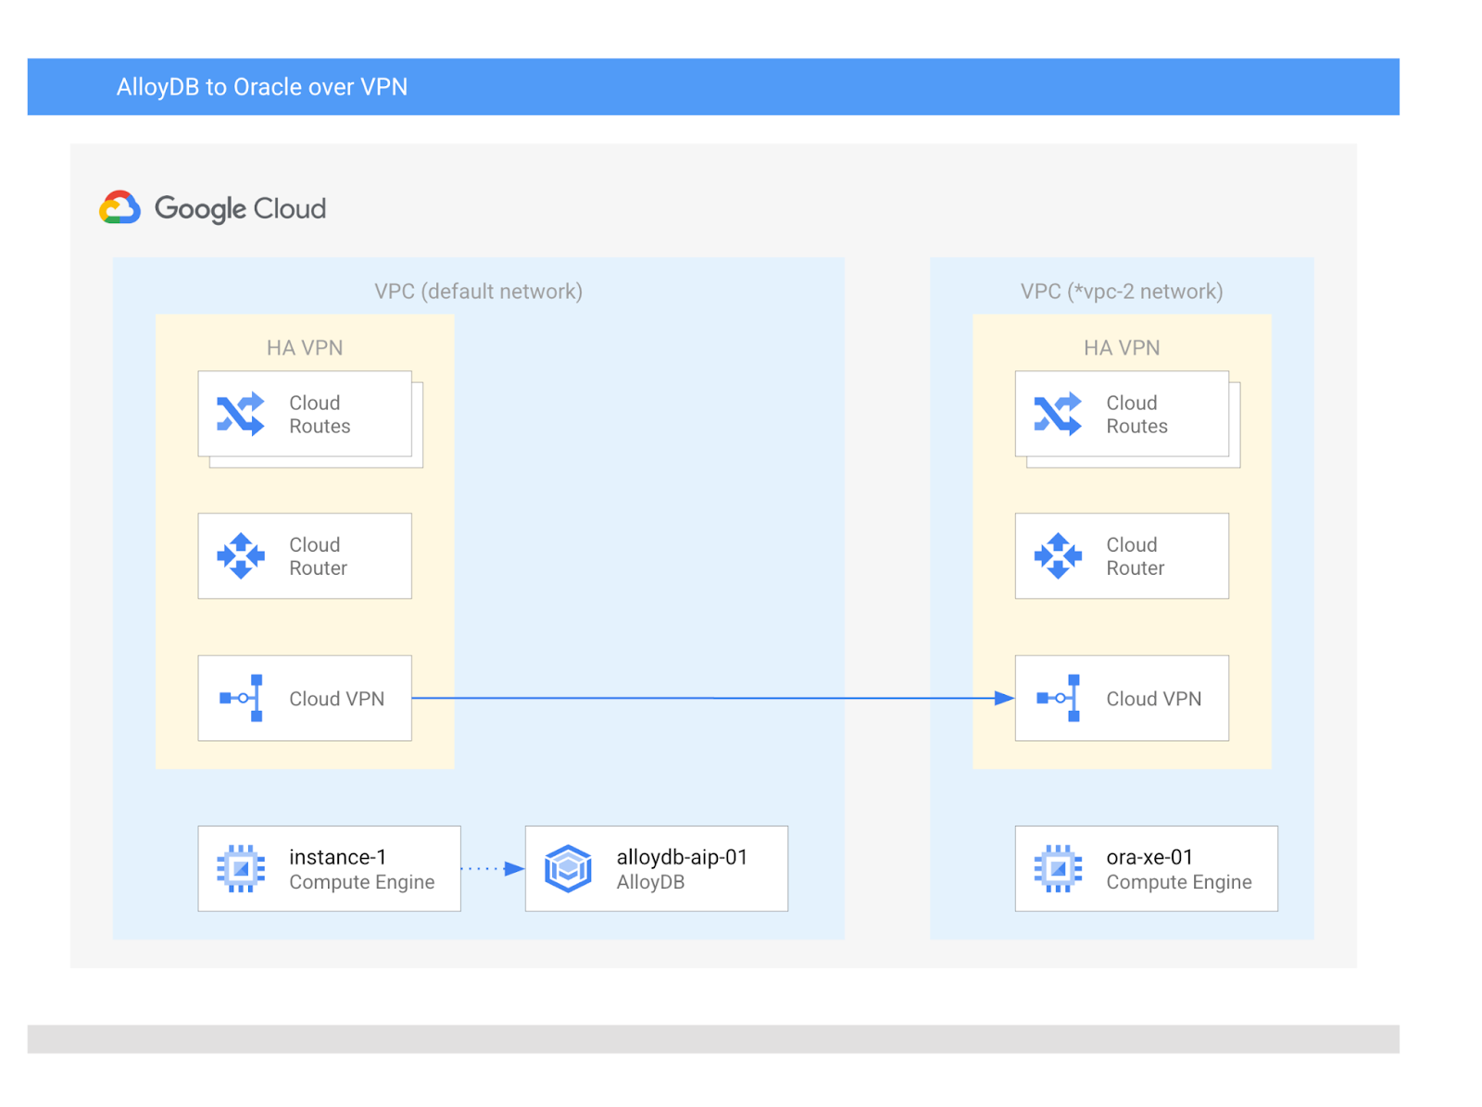Select the arrow connecting the Cloud VPN boxes

(713, 698)
